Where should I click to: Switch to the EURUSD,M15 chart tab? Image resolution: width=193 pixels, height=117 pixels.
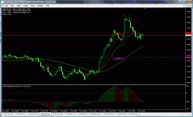[x=109, y=114]
